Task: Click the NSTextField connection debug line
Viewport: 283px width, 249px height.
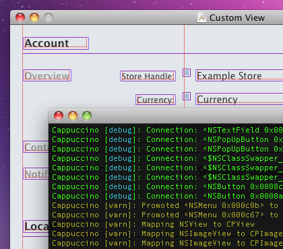Action: [167, 130]
